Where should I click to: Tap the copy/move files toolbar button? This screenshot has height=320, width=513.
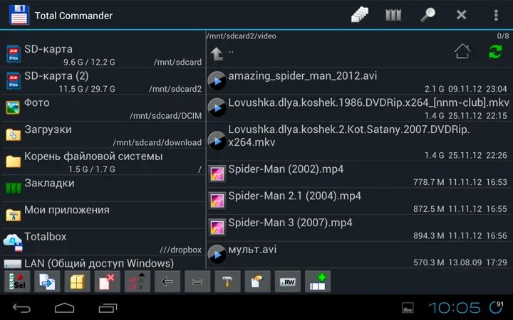click(x=47, y=281)
